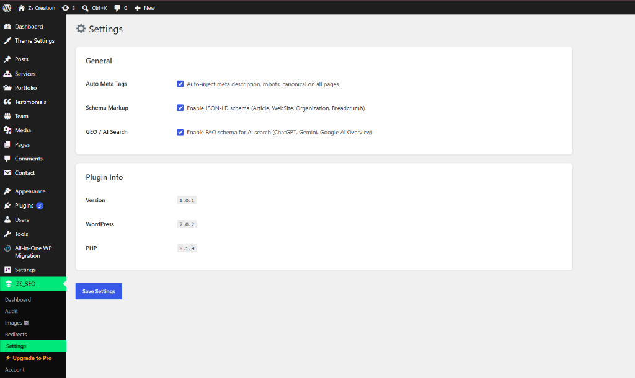Viewport: 635px width, 378px height.
Task: Click the Enable JSON-LD schema label
Action: (x=276, y=108)
